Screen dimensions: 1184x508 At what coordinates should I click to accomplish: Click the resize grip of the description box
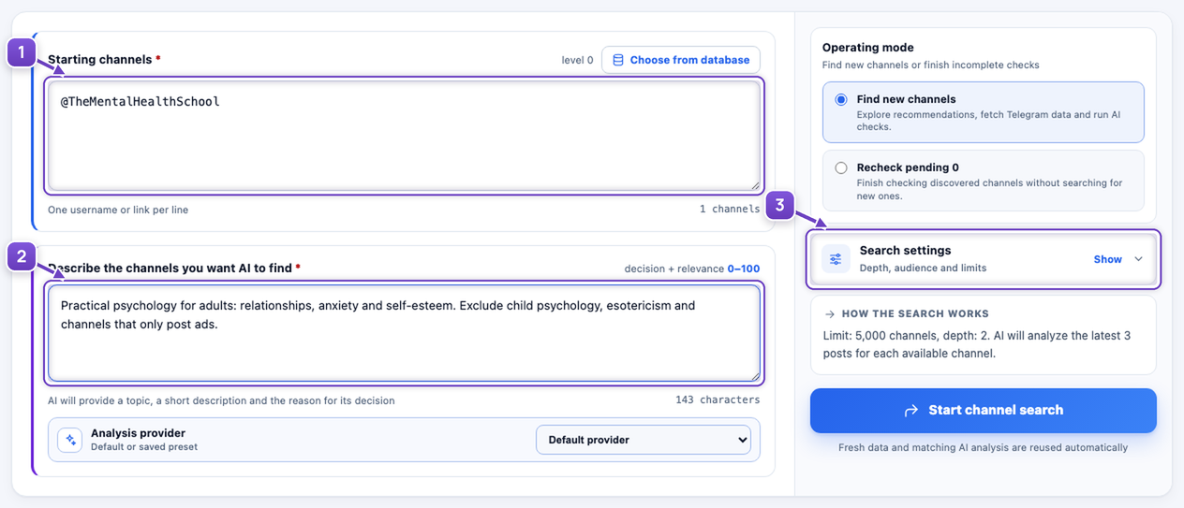pyautogui.click(x=754, y=375)
